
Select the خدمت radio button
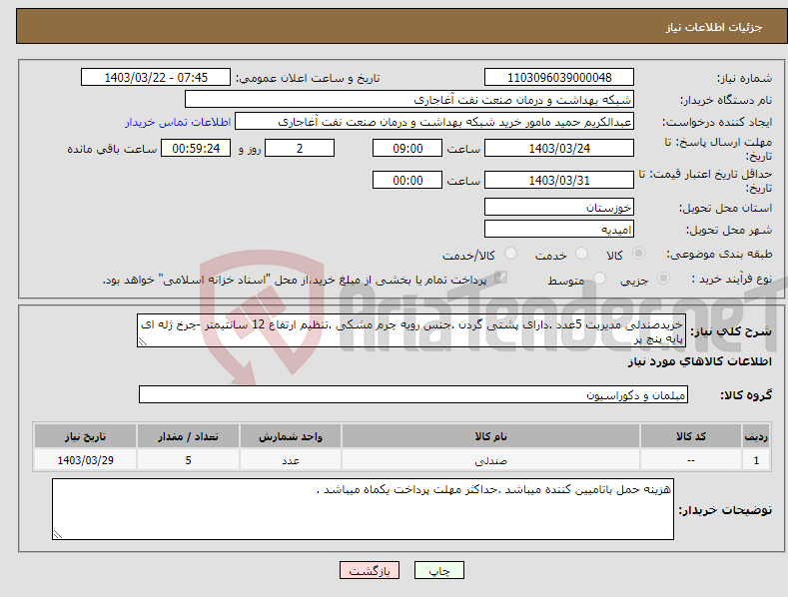click(x=581, y=254)
